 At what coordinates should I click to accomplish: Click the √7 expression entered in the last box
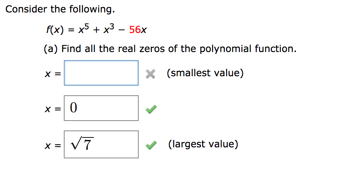[83, 144]
